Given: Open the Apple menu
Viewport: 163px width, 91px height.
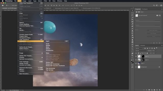Looking at the screenshot, I should coord(3,1).
